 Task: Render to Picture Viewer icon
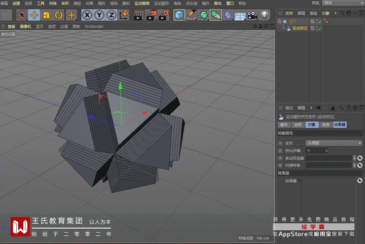151,15
